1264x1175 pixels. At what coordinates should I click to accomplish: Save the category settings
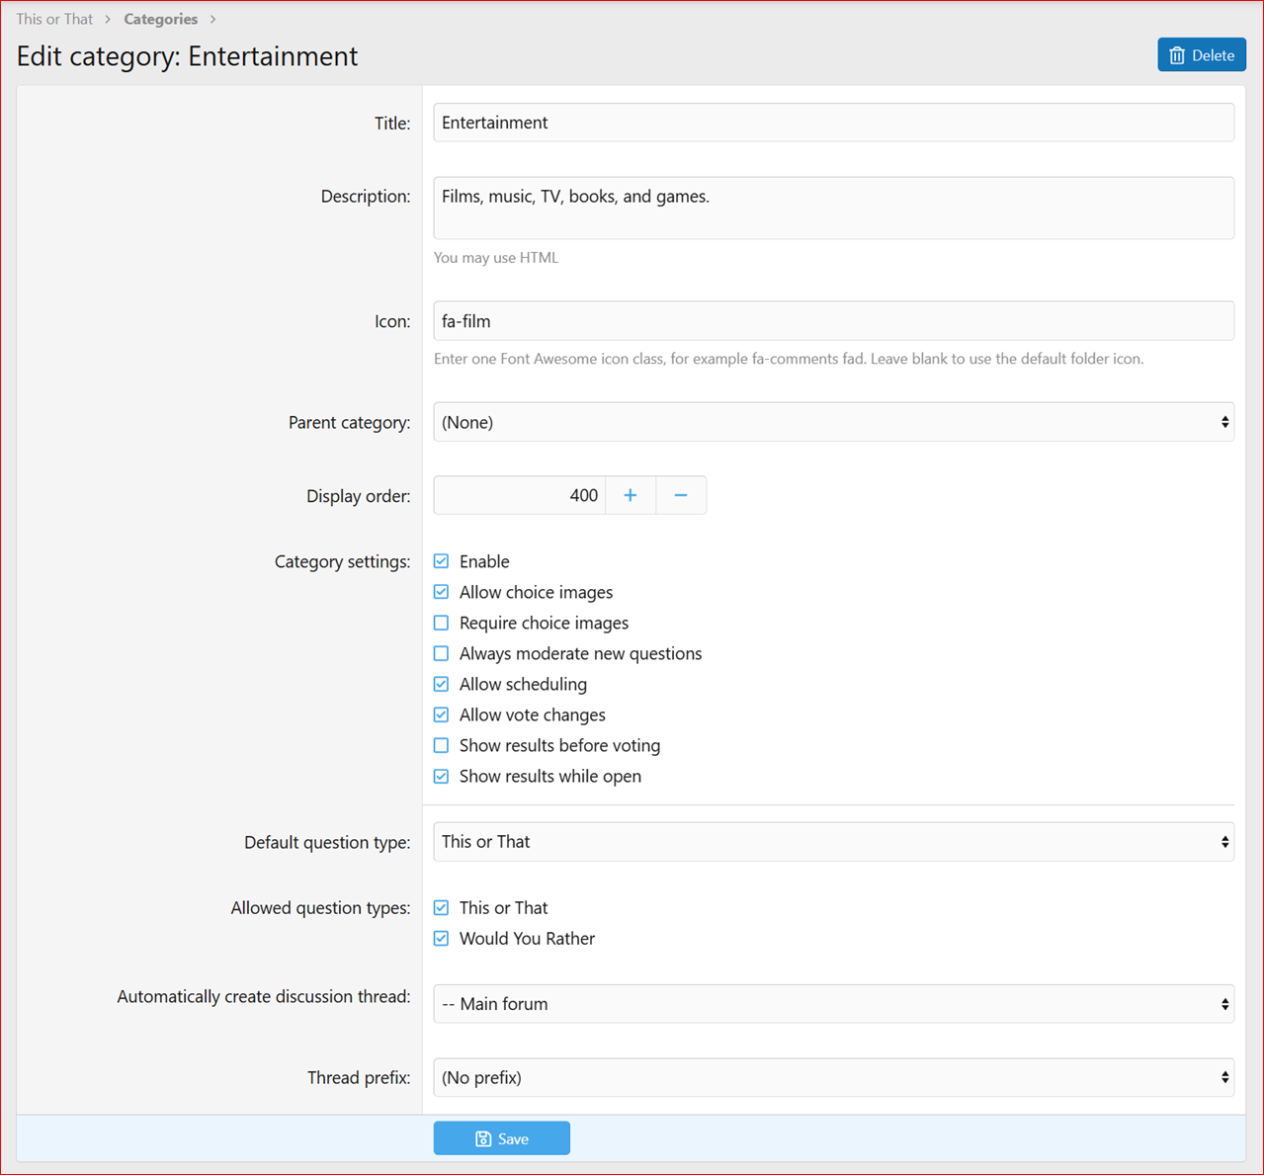[502, 1138]
